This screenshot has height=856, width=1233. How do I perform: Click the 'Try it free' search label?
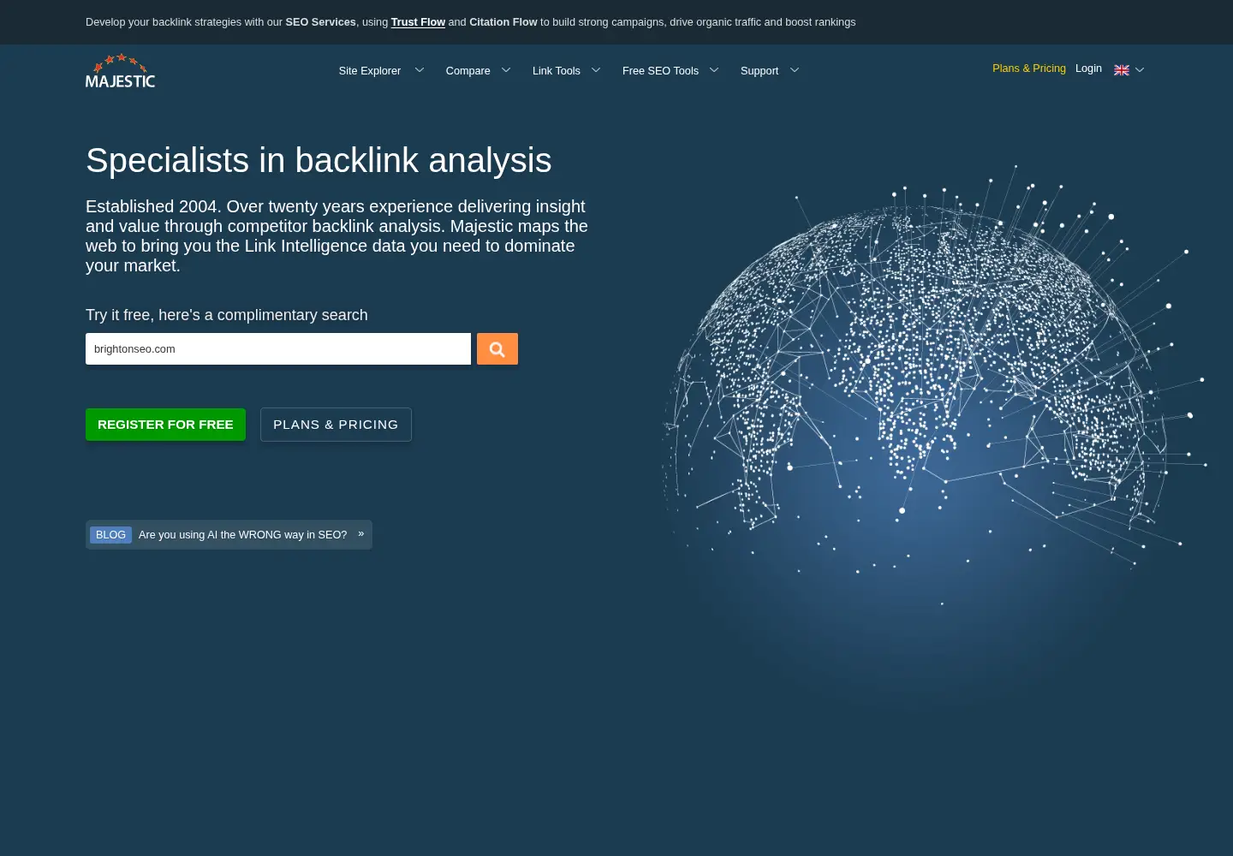[227, 315]
